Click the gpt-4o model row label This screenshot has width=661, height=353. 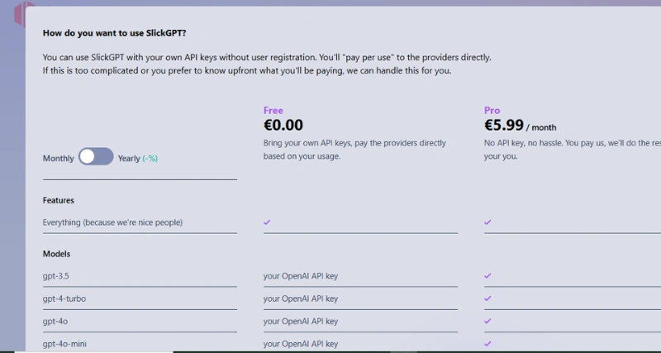tap(55, 322)
